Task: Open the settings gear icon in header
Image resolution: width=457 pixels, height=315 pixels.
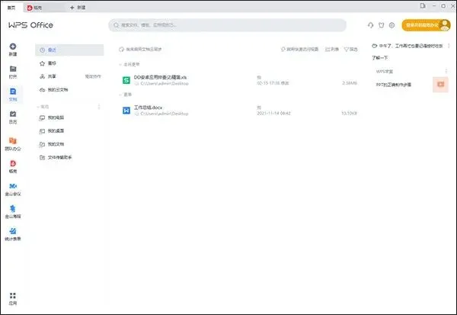Action: click(392, 25)
